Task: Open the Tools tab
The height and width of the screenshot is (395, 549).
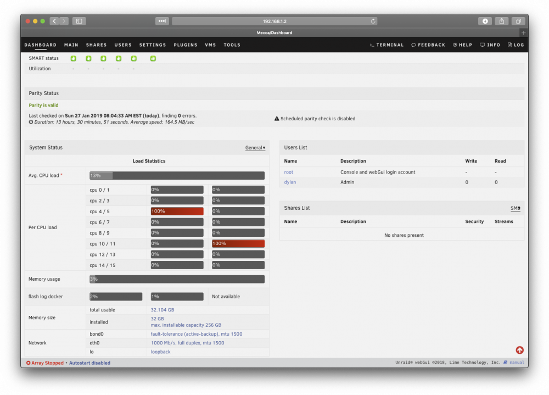Action: [232, 45]
